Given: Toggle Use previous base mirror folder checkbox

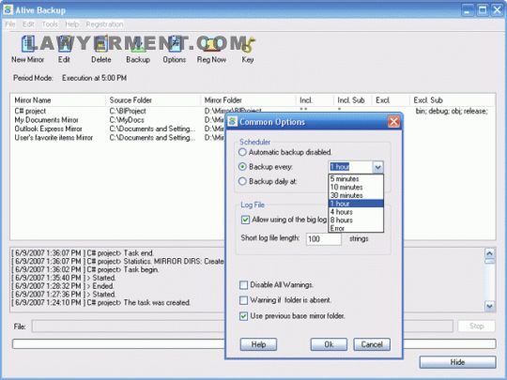Looking at the screenshot, I should click(x=243, y=315).
